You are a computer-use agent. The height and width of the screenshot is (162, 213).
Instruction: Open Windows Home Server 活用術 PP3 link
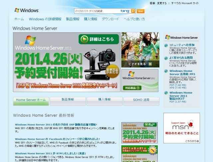[x=182, y=73]
